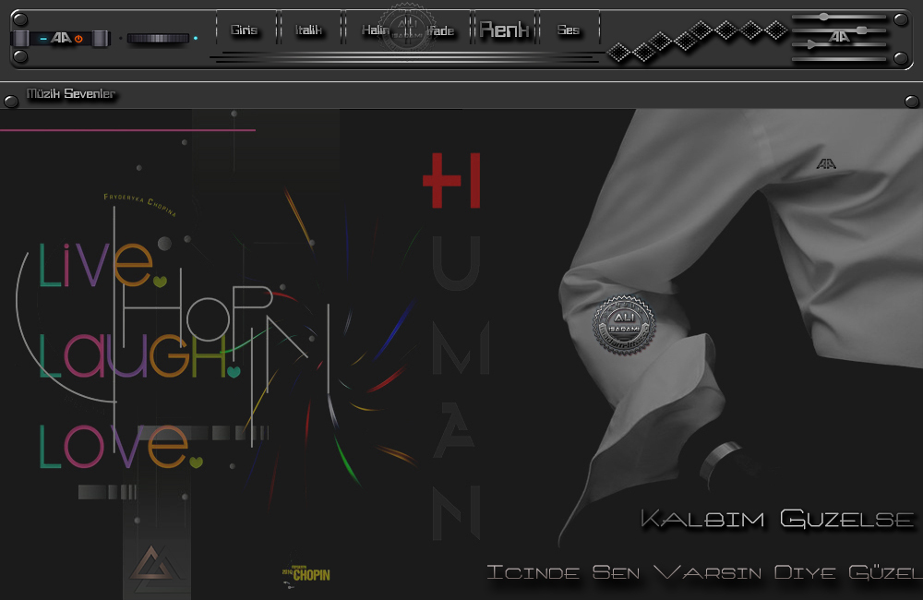This screenshot has height=600, width=923.
Task: Click the AA emblem on shirt collar
Action: coord(826,164)
